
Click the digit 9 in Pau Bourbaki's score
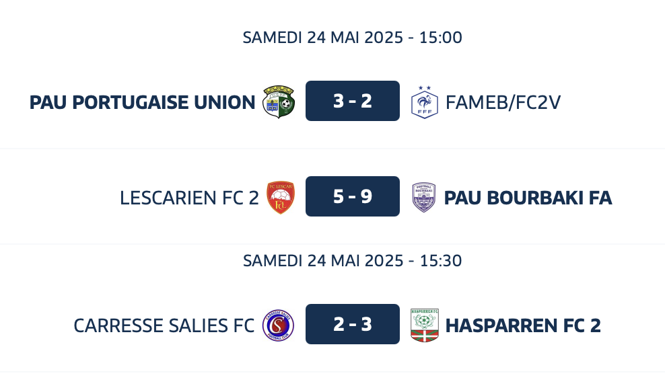pos(366,196)
